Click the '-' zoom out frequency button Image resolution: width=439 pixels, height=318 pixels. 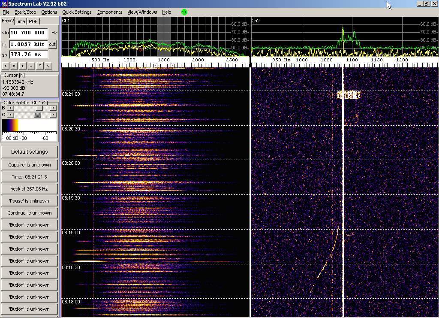click(x=31, y=66)
